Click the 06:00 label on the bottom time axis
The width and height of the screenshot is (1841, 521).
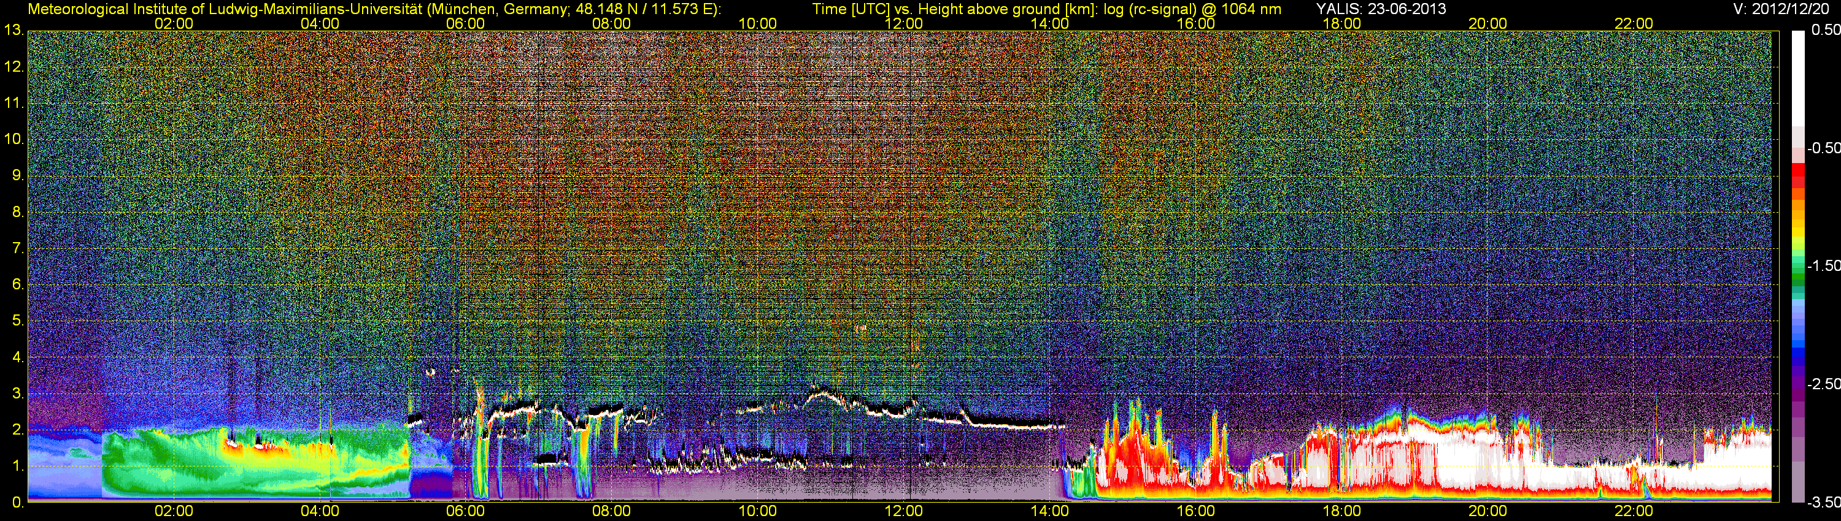465,512
